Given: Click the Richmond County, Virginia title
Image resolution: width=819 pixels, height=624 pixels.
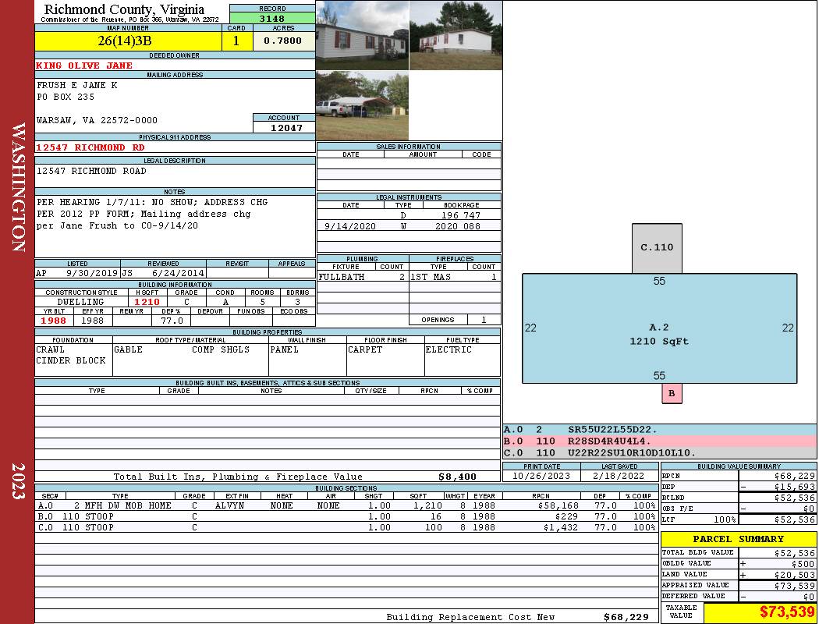Looking at the screenshot, I should click(x=124, y=9).
